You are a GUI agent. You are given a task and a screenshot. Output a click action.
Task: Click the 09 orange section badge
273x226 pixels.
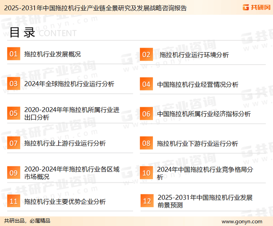pos(13,173)
